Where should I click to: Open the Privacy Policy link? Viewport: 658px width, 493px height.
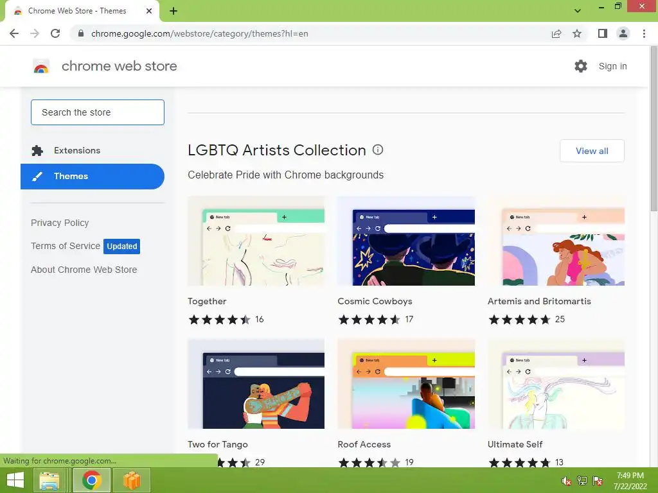[60, 223]
